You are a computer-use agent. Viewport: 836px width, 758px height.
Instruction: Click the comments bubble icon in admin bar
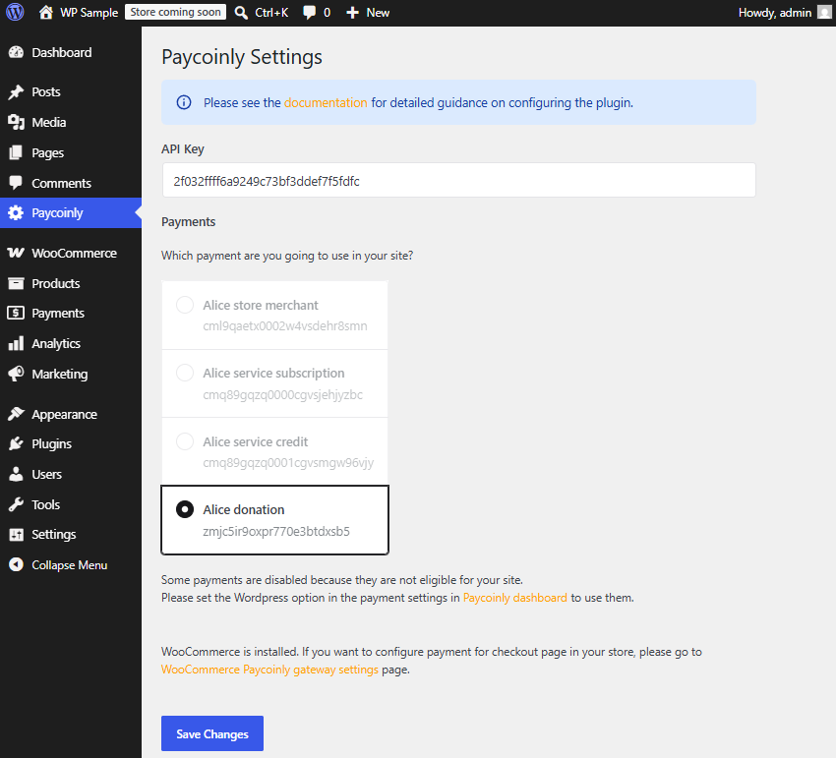tap(309, 13)
